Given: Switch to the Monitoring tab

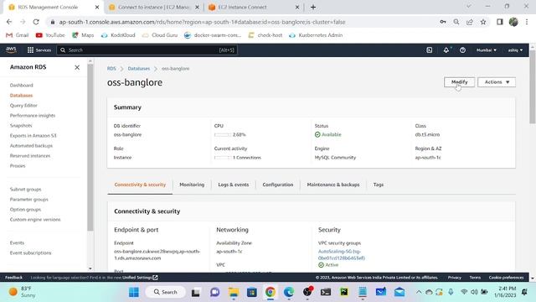Looking at the screenshot, I should (192, 185).
